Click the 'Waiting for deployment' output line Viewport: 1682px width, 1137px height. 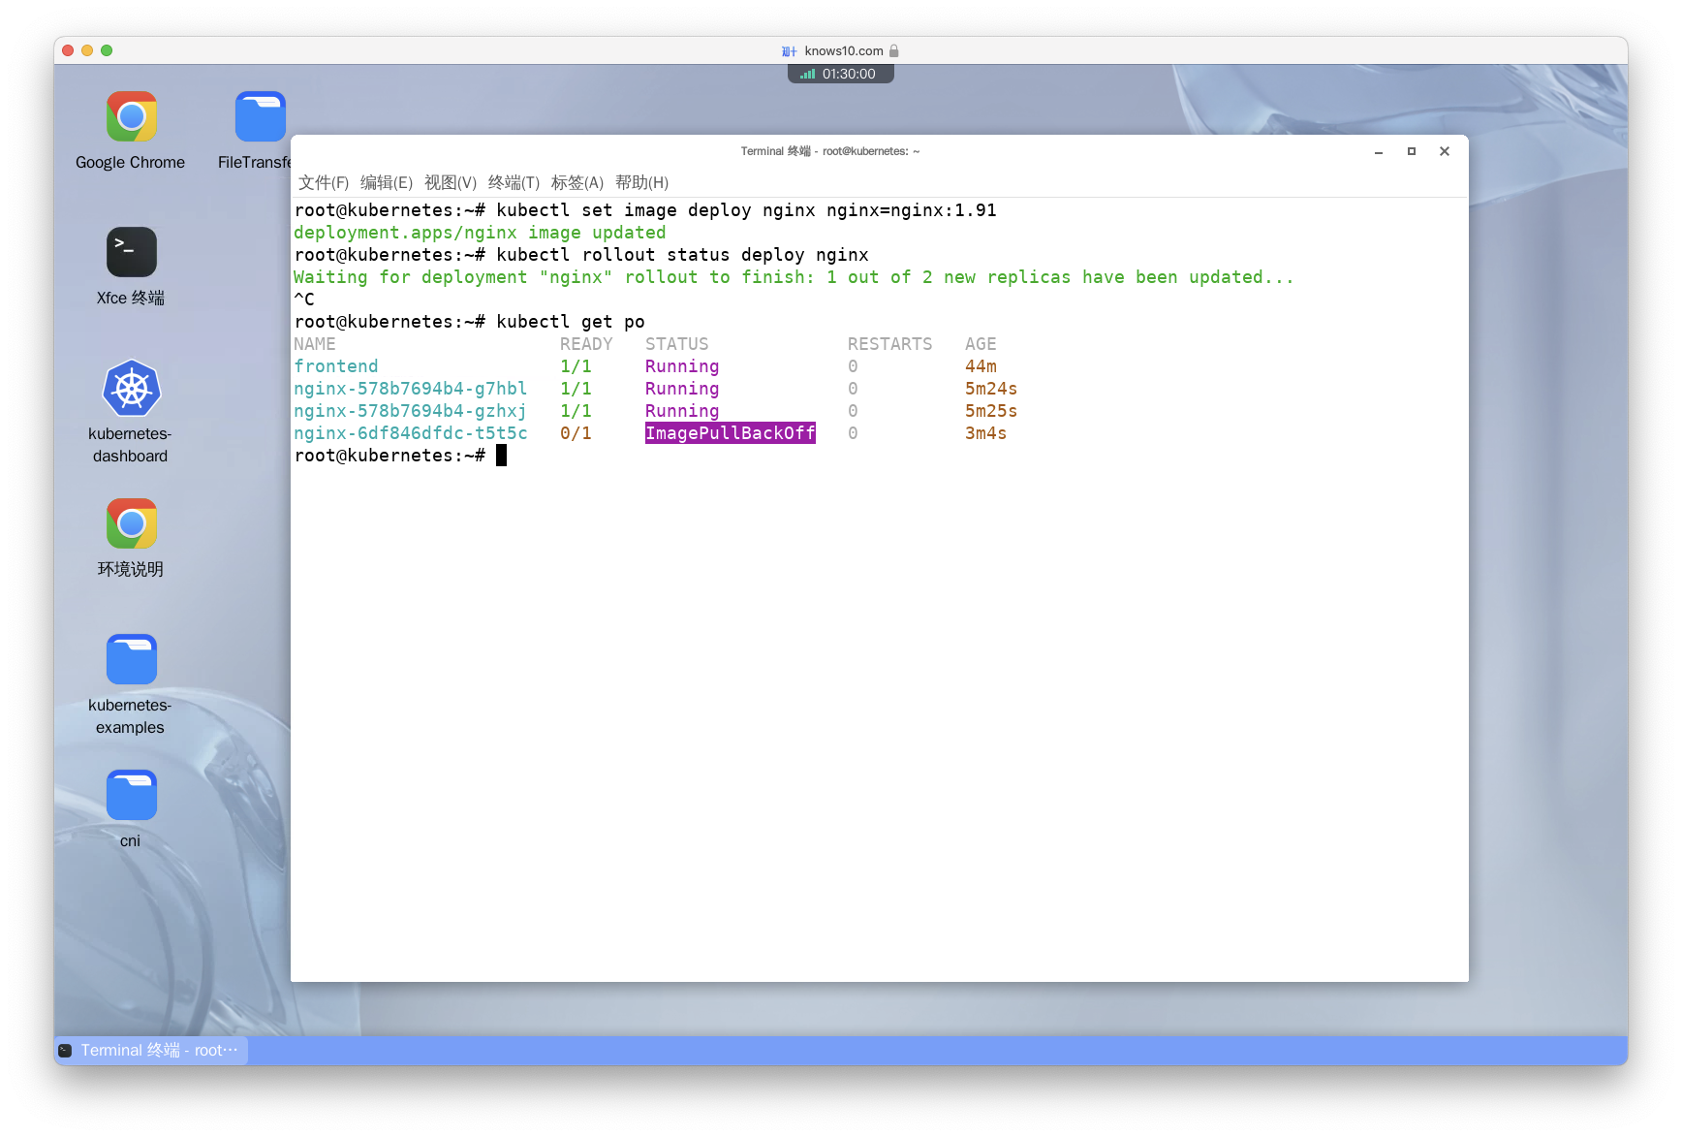coord(794,277)
